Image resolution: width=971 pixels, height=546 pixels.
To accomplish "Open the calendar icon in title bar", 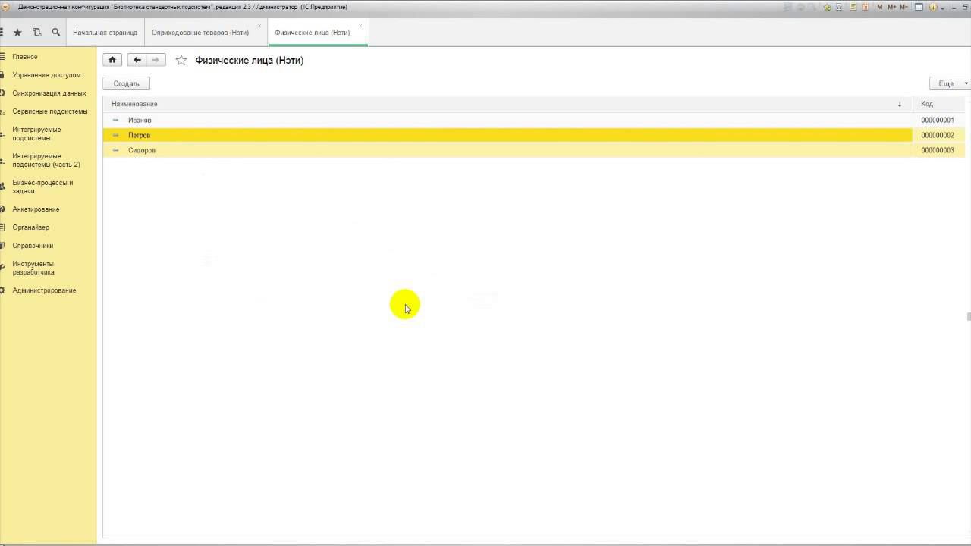I will point(865,7).
